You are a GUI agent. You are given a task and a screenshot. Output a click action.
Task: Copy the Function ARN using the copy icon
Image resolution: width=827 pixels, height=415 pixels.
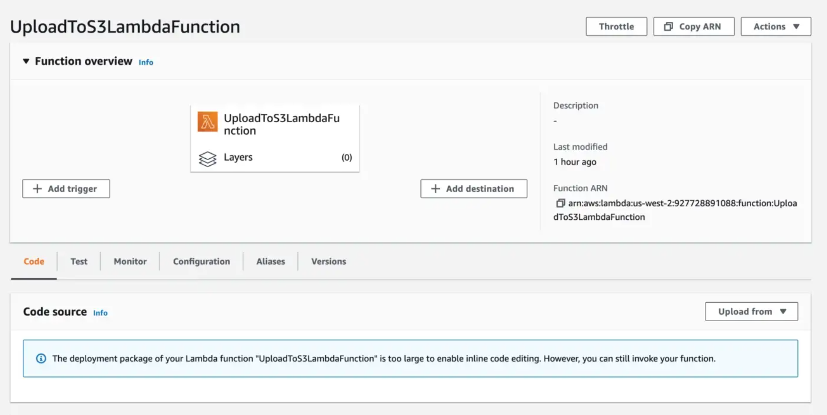pyautogui.click(x=560, y=203)
